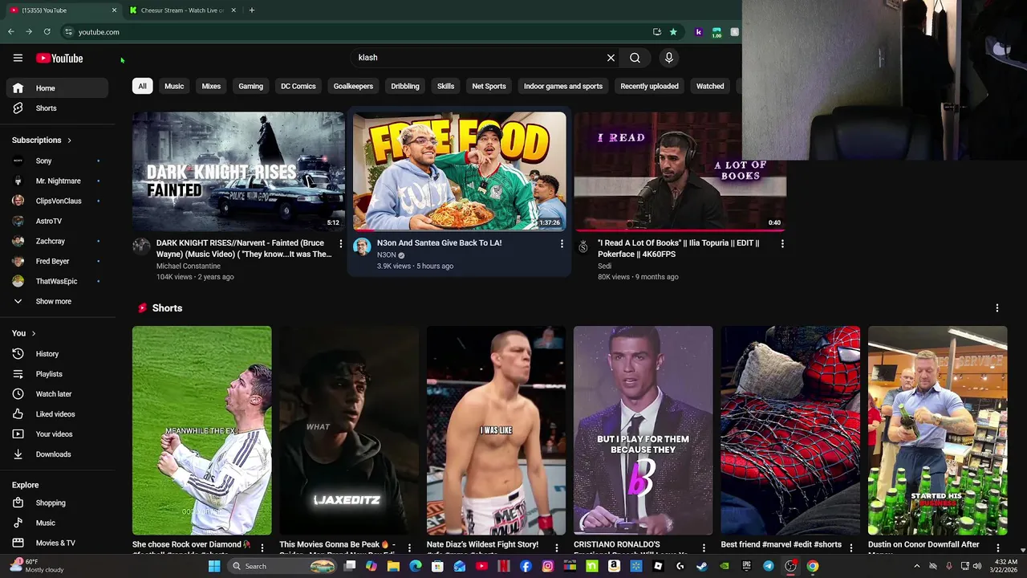This screenshot has height=578, width=1027.
Task: Open the Michael Constantine channel link
Action: point(189,266)
